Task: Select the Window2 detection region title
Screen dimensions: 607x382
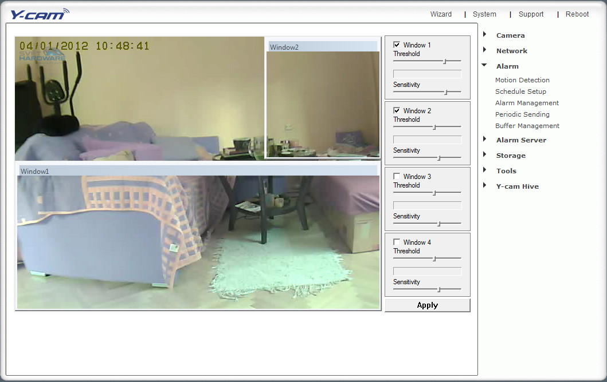Action: pos(284,47)
